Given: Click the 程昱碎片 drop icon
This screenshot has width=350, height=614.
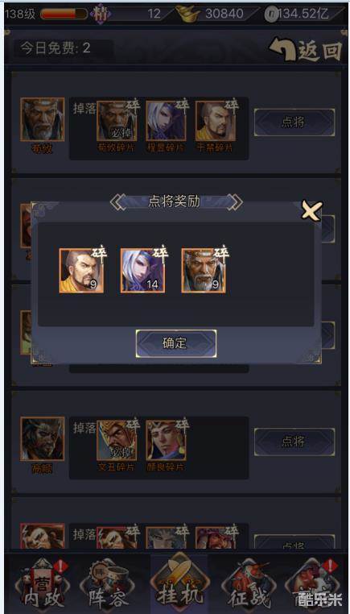Looking at the screenshot, I should pos(166,121).
